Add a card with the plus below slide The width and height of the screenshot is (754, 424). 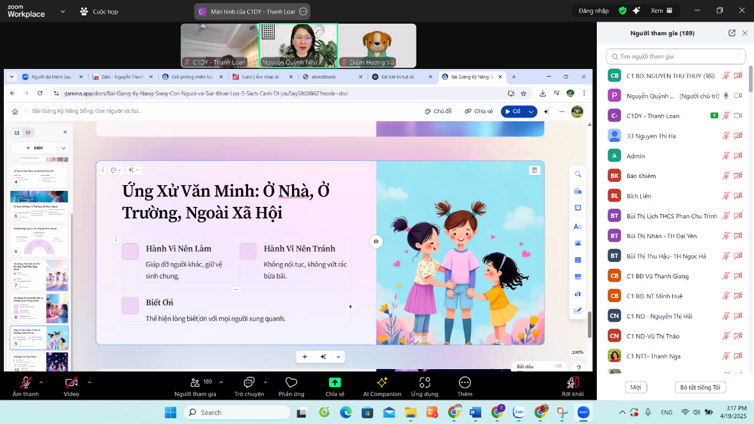point(304,357)
